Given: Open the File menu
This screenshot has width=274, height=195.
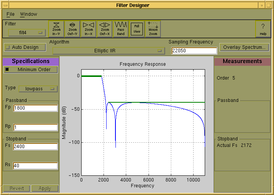Looking at the screenshot, I should [10, 14].
